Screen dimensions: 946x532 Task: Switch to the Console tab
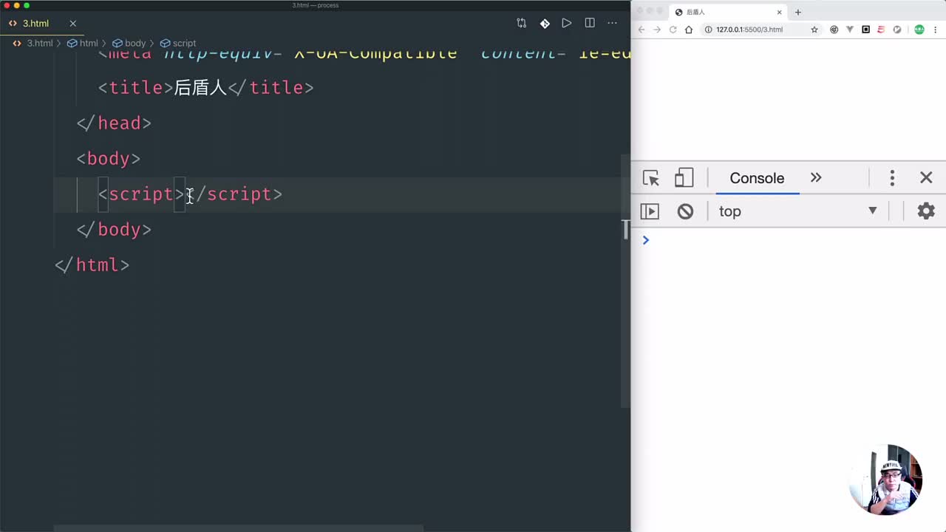click(757, 178)
